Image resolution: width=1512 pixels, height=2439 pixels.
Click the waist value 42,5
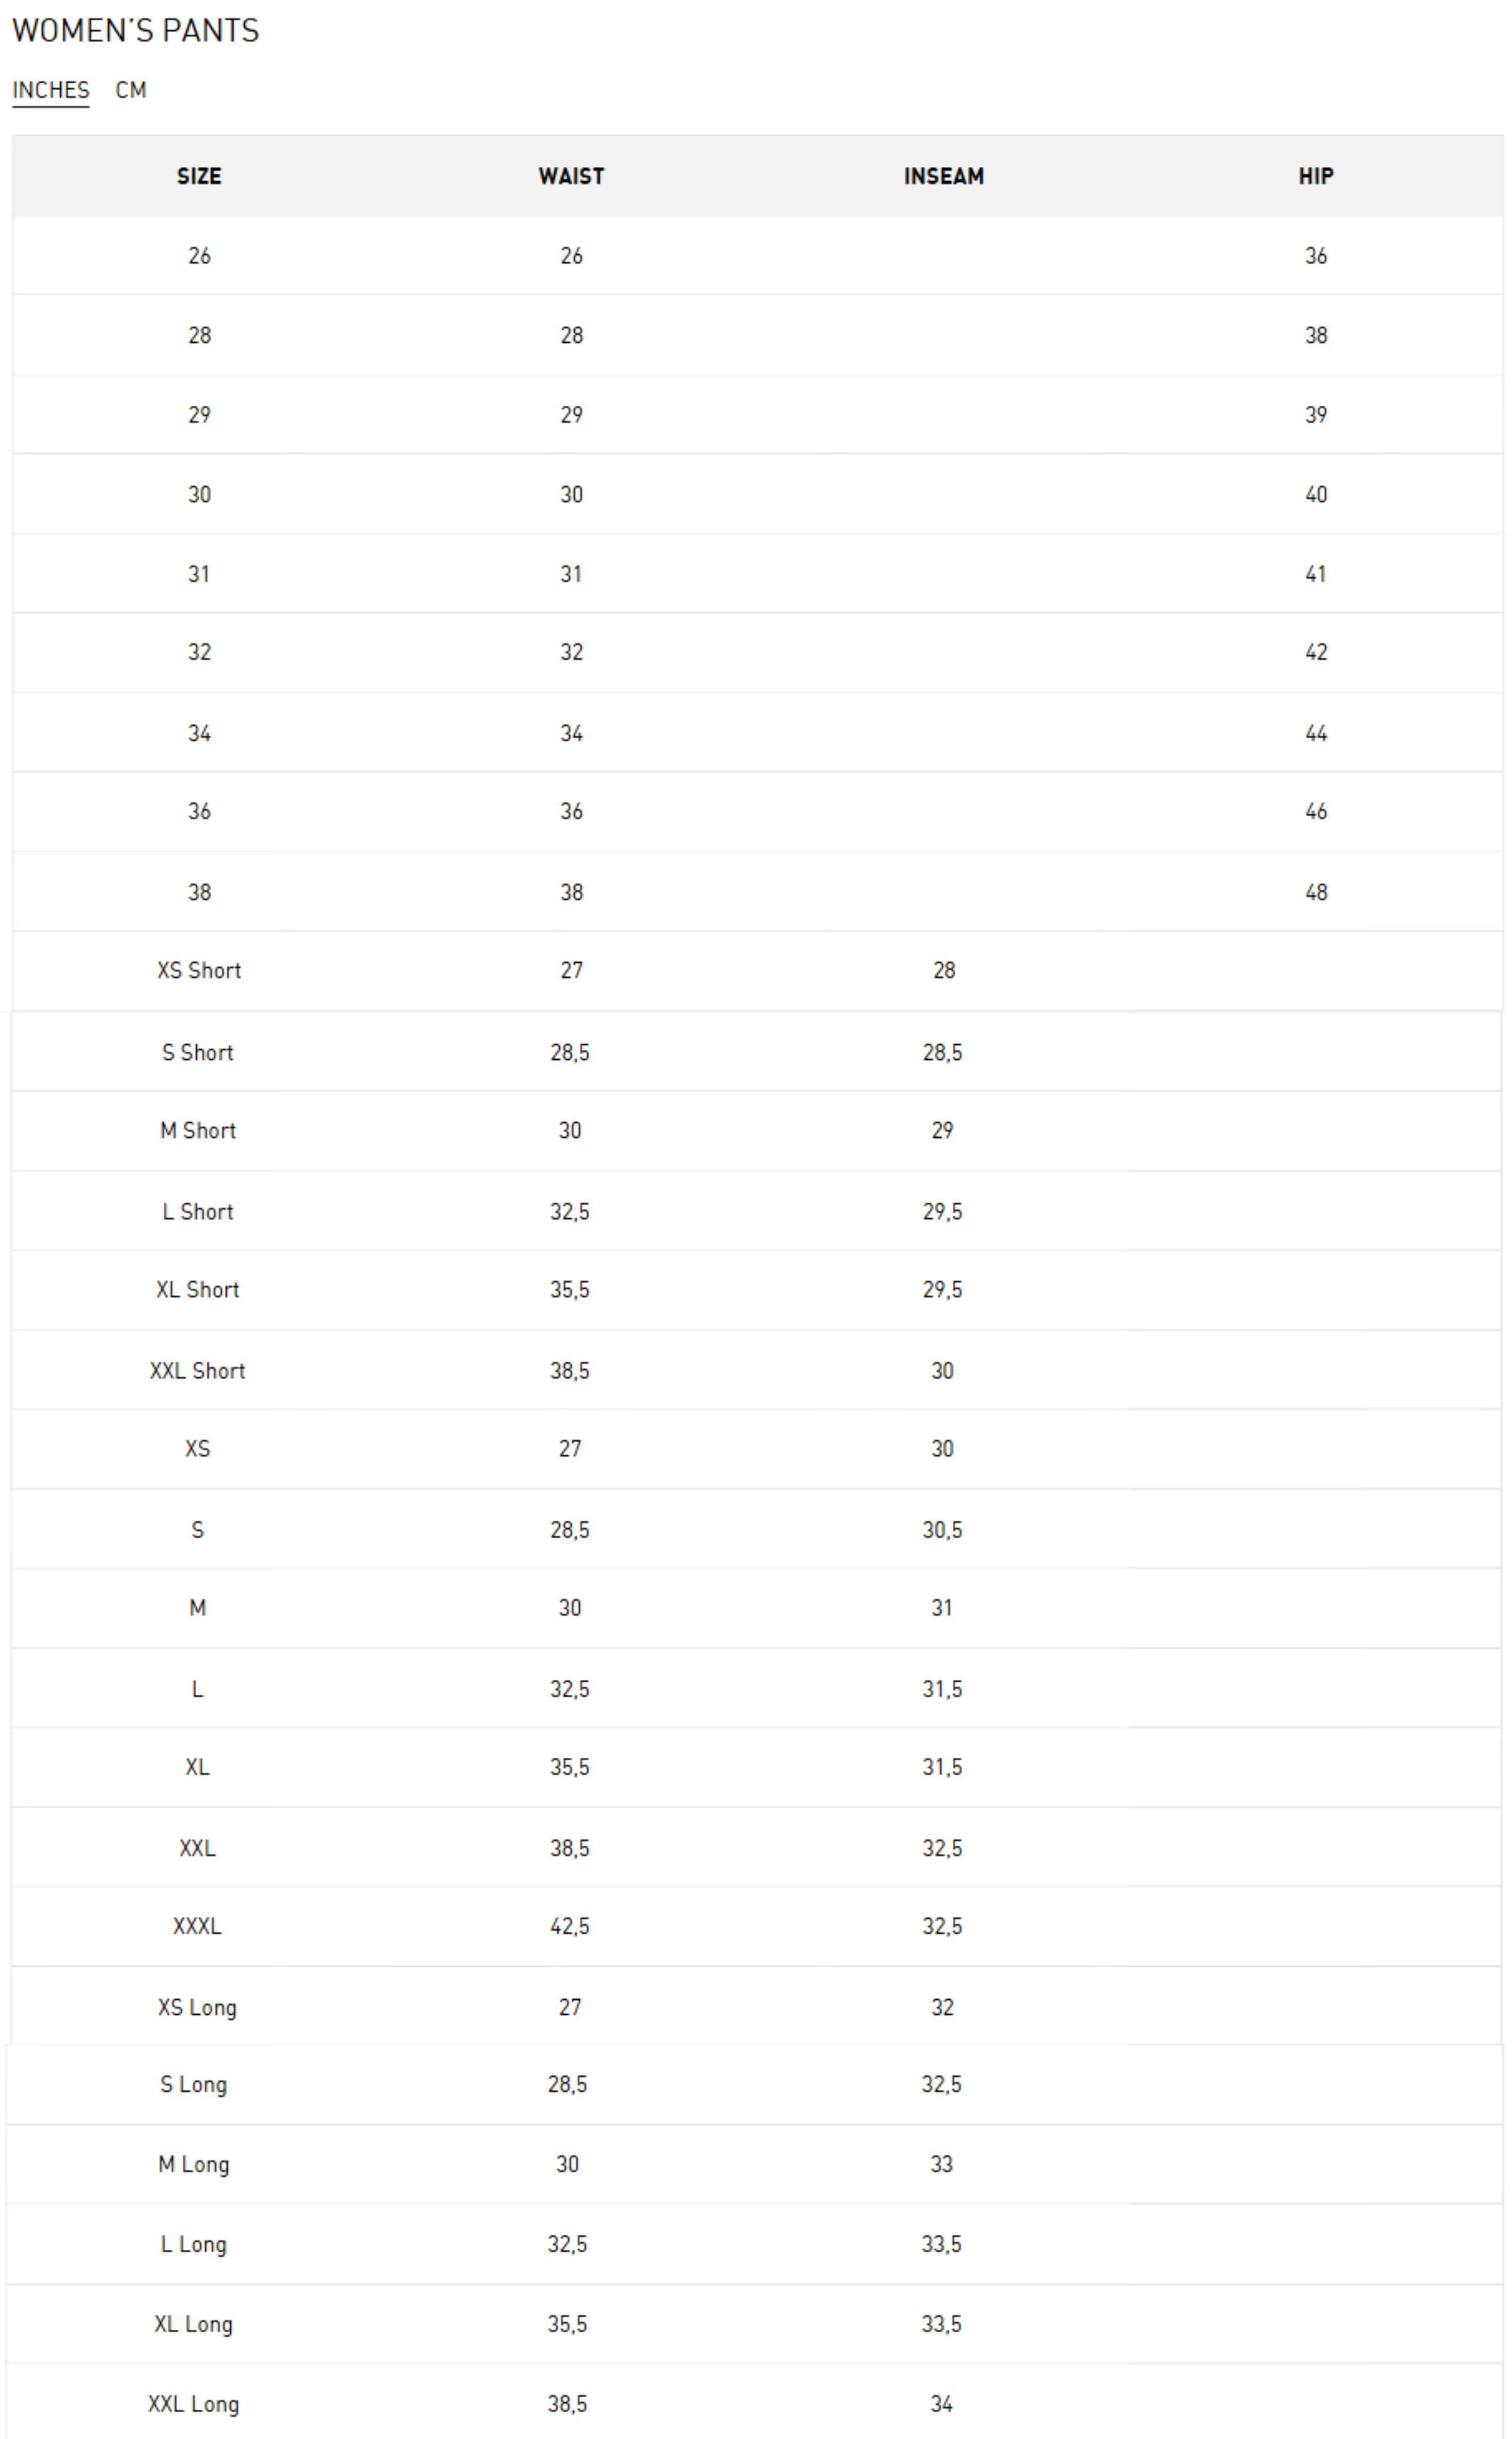pyautogui.click(x=569, y=1926)
